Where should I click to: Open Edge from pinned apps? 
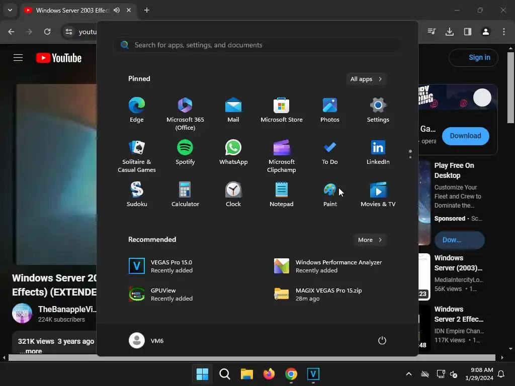(137, 110)
